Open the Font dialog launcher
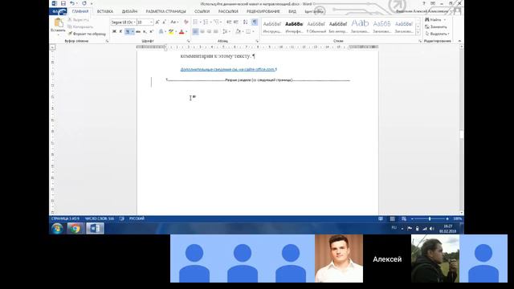This screenshot has width=514, height=289. click(189, 41)
